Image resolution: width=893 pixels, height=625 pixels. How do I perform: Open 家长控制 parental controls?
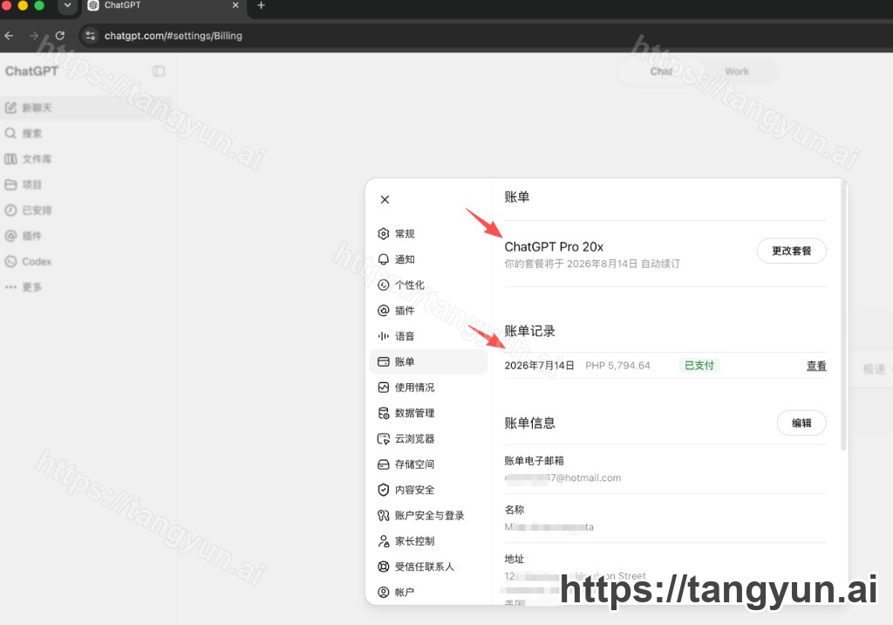[x=428, y=541]
